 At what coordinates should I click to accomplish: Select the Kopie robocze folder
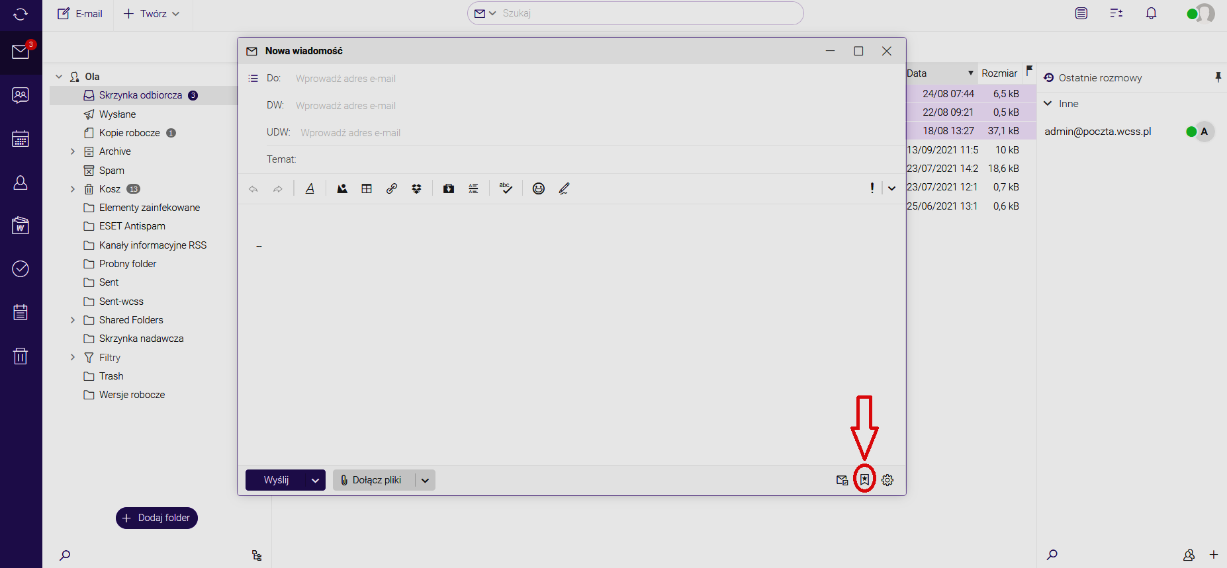coord(130,133)
